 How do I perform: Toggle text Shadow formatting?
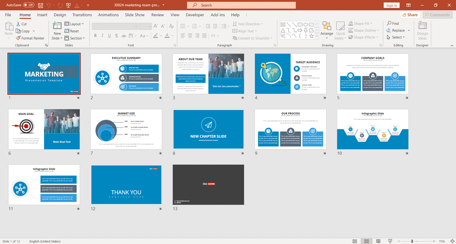tap(116, 36)
